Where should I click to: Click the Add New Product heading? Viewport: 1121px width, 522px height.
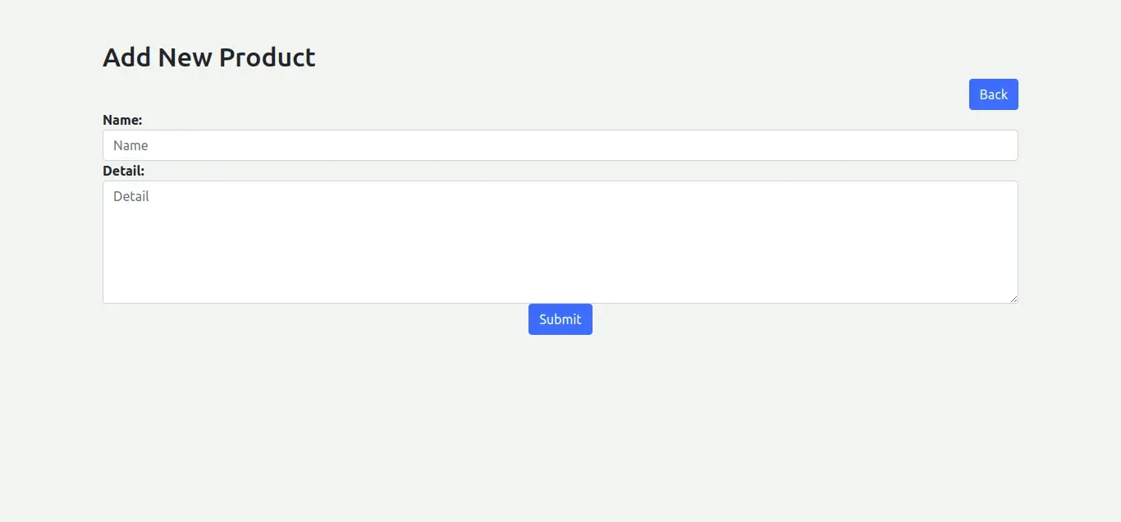(208, 57)
